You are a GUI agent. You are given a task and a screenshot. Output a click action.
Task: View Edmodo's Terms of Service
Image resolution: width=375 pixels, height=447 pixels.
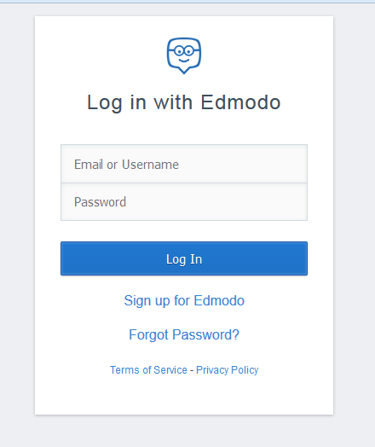[148, 370]
